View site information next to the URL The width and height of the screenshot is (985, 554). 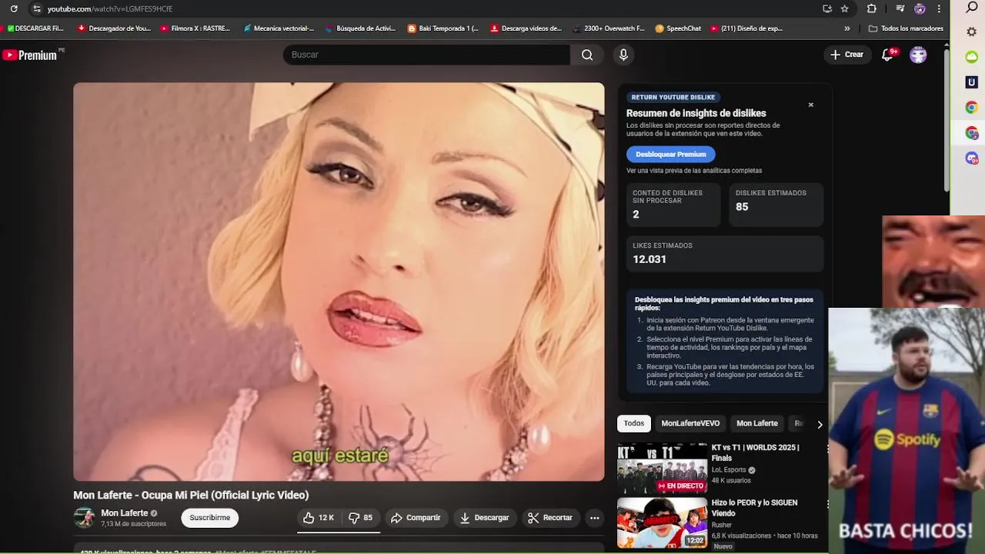36,8
